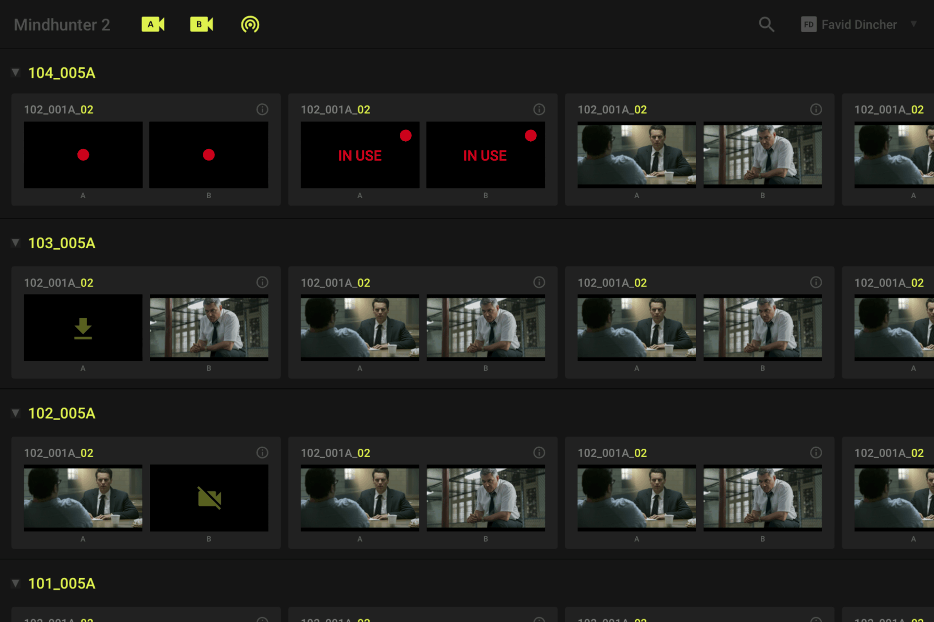Open camera A thumbnail in third 104_005A card

pyautogui.click(x=637, y=155)
